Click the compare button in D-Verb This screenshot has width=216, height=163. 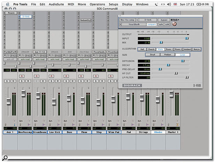[x=152, y=24]
